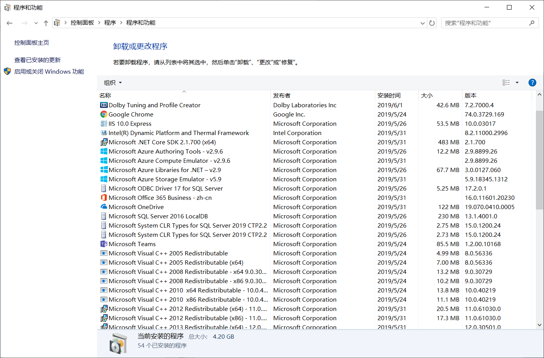Select Visual C++ 2008 Redistributable x64 row
544x358 pixels.
click(x=314, y=272)
